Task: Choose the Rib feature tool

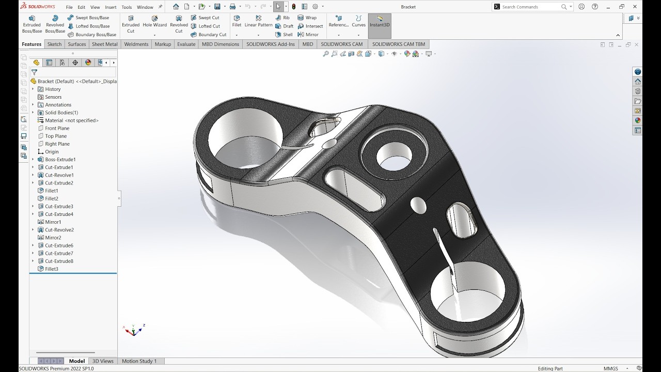Action: pyautogui.click(x=282, y=18)
